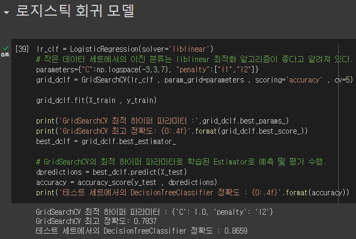Image resolution: width=356 pixels, height=239 pixels.
Task: Click the 로지스틱 회귀 모델 heading
Action: pyautogui.click(x=75, y=11)
